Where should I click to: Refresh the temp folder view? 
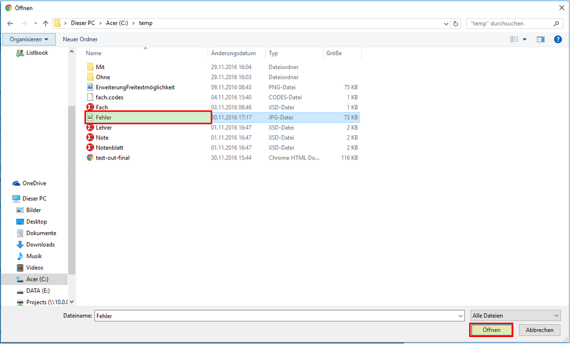click(456, 23)
